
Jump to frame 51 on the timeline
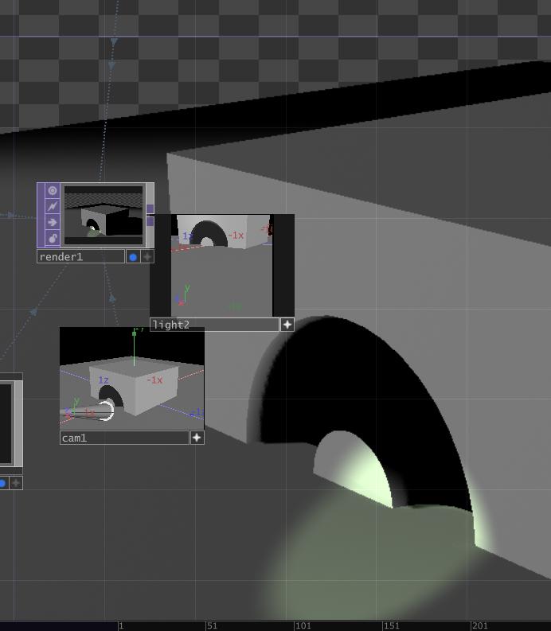(x=212, y=625)
